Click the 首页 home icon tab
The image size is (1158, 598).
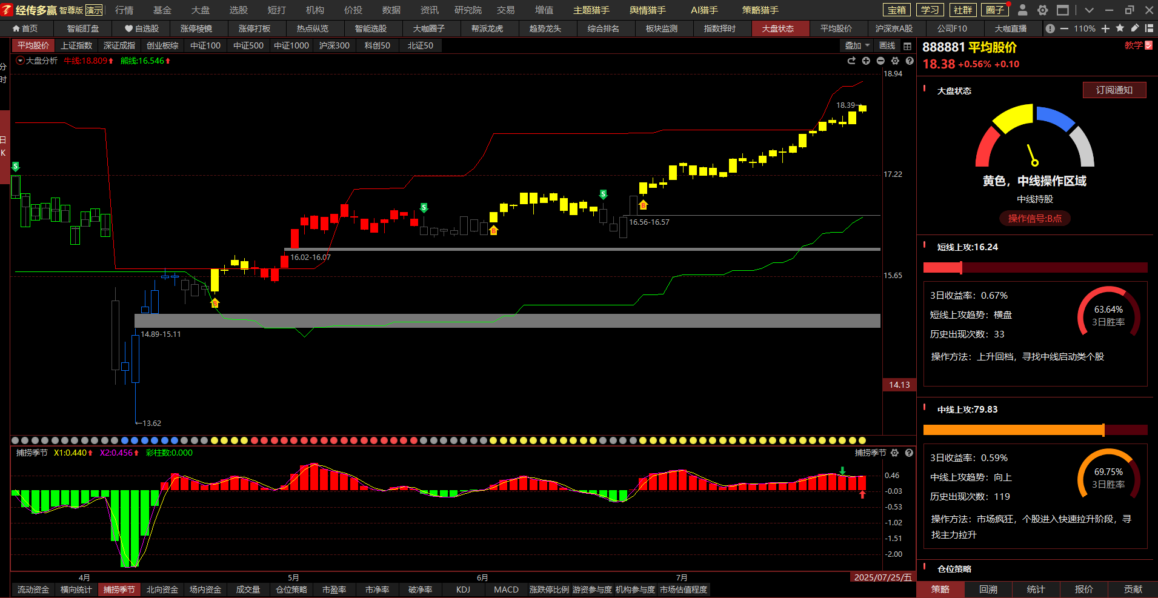point(25,28)
